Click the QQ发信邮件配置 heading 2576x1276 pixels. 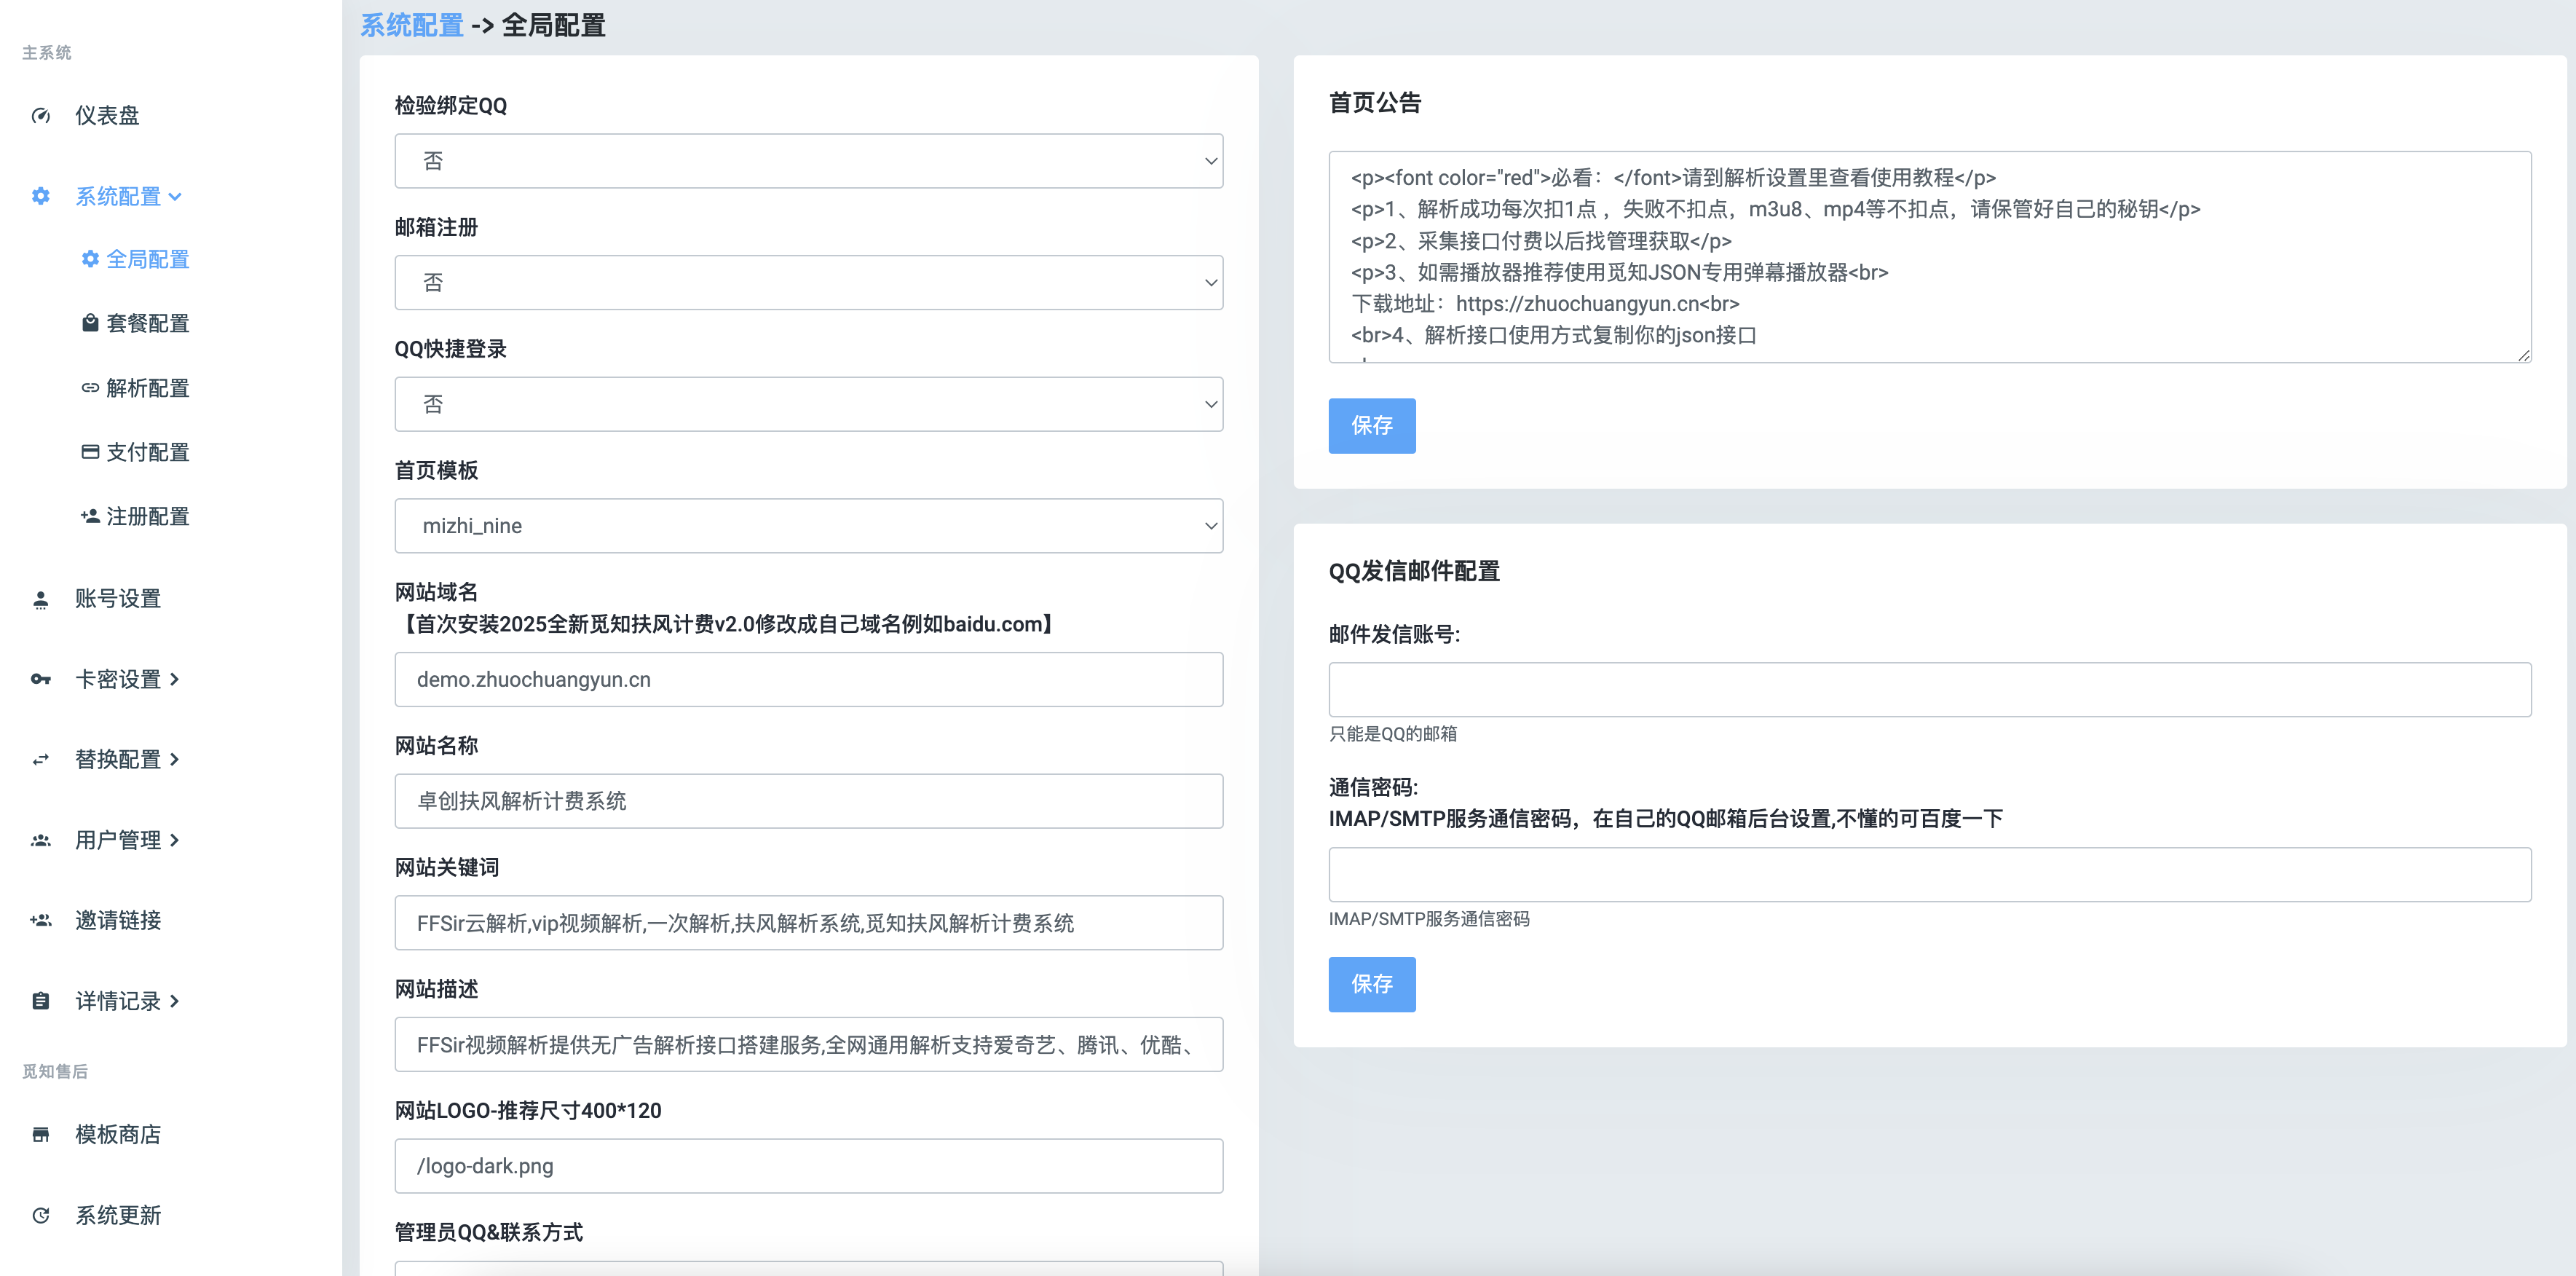coord(1414,571)
